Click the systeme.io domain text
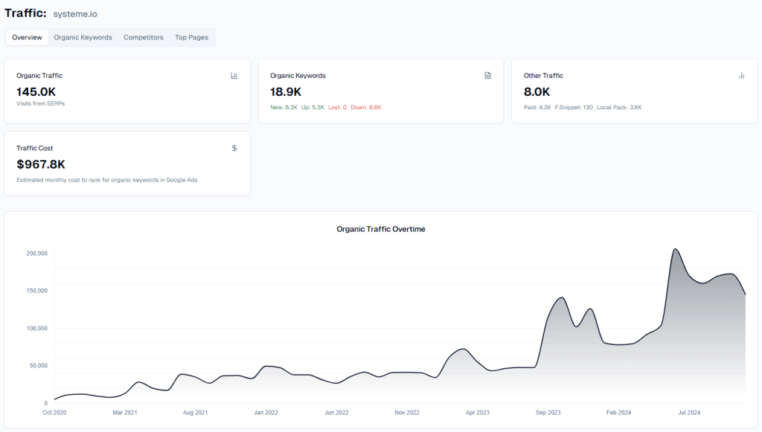This screenshot has height=432, width=762. (75, 14)
